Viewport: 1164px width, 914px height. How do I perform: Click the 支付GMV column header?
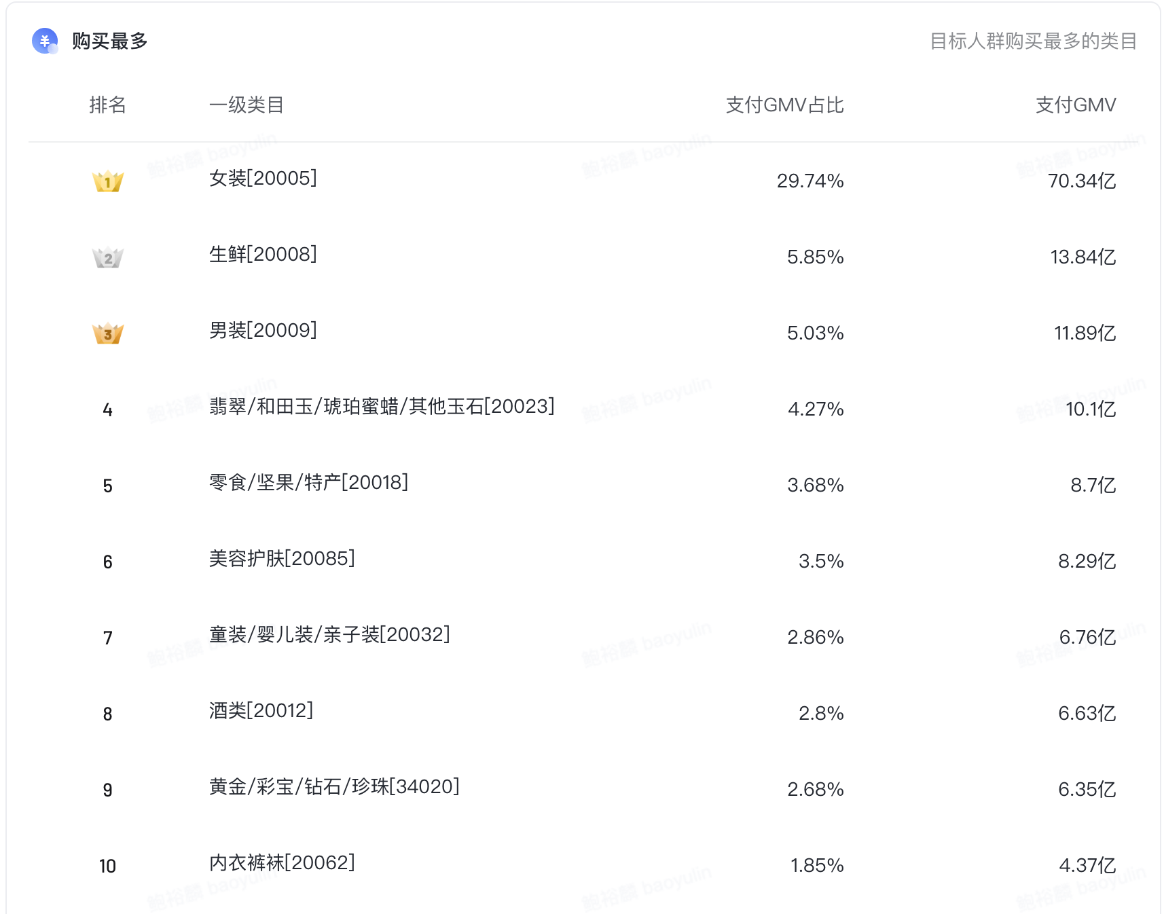coord(1076,105)
